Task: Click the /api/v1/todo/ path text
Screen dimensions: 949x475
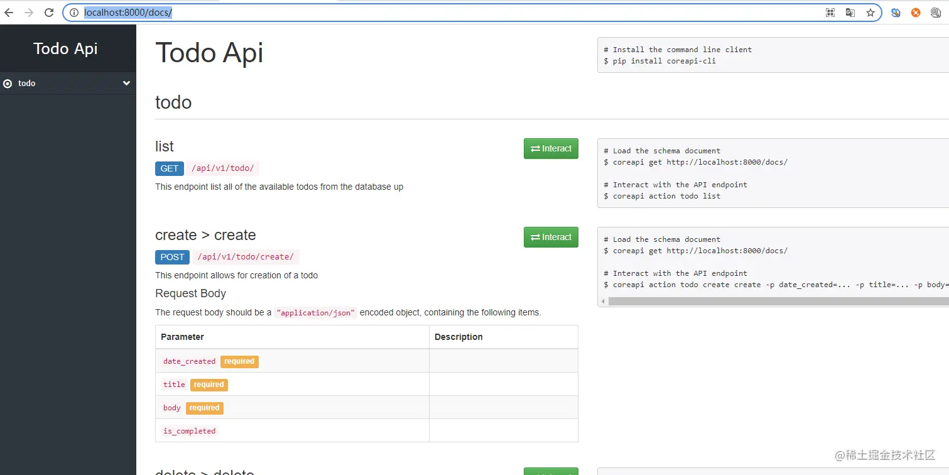Action: pos(223,168)
